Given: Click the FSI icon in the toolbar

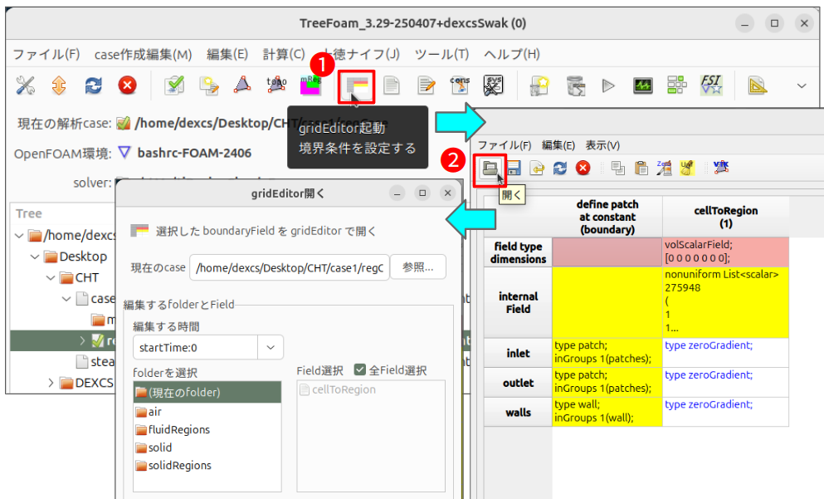Looking at the screenshot, I should point(711,86).
